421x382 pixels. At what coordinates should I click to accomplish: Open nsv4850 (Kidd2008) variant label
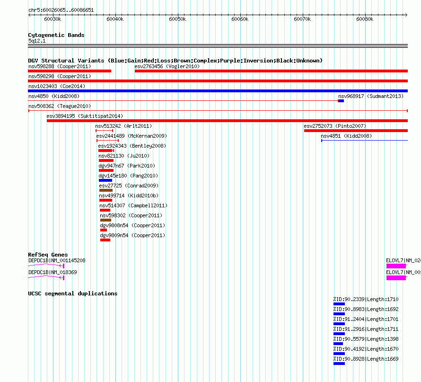coord(54,96)
